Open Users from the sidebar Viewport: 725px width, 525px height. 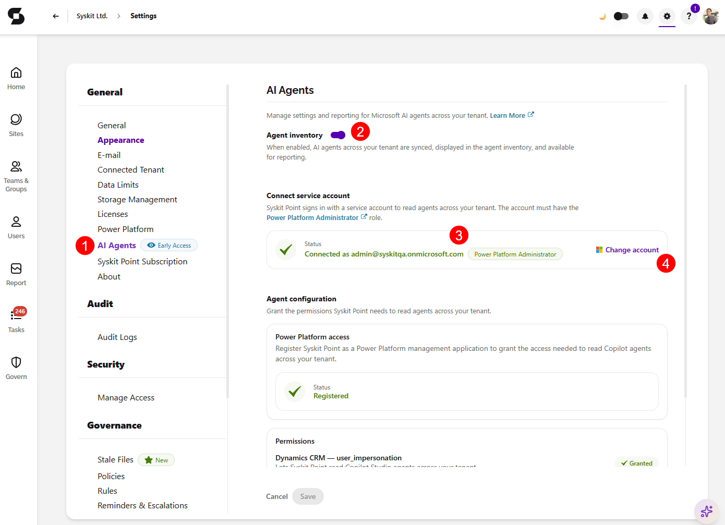[16, 228]
